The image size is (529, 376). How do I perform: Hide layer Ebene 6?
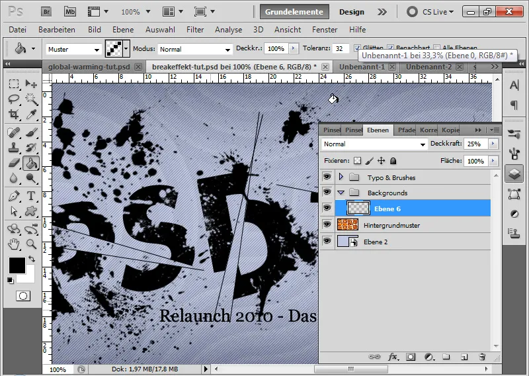[327, 208]
